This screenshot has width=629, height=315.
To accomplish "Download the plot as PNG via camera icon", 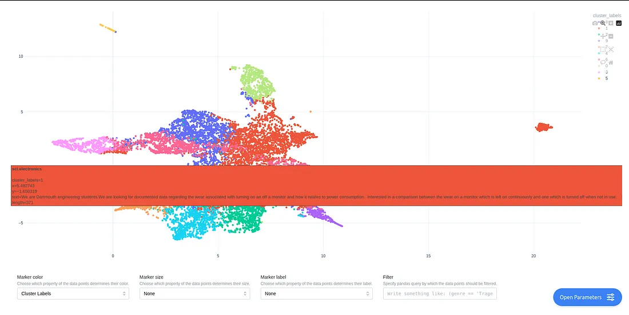I will tap(595, 23).
